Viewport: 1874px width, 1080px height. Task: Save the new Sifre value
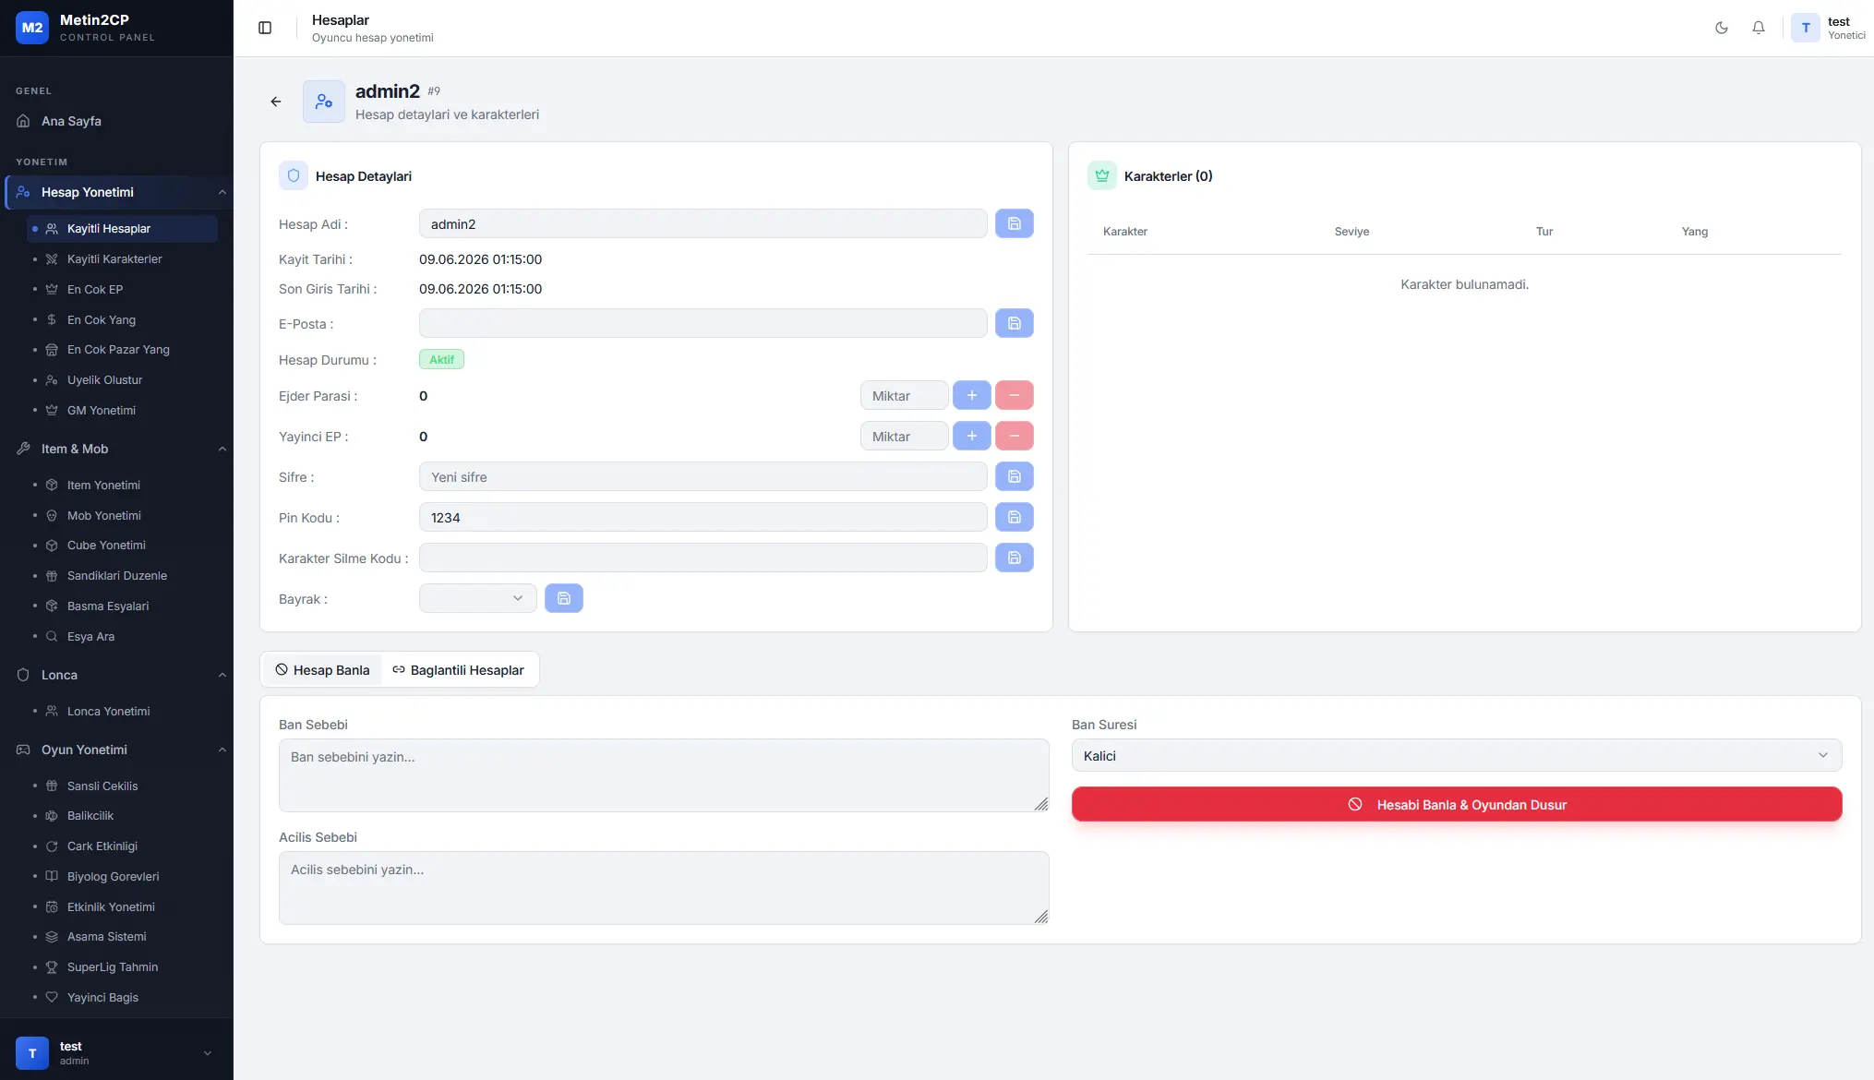click(x=1015, y=476)
